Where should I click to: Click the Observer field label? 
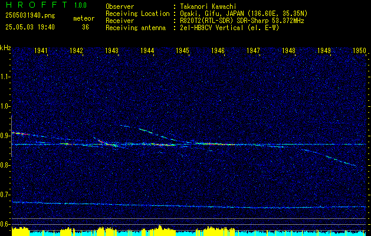coord(120,6)
